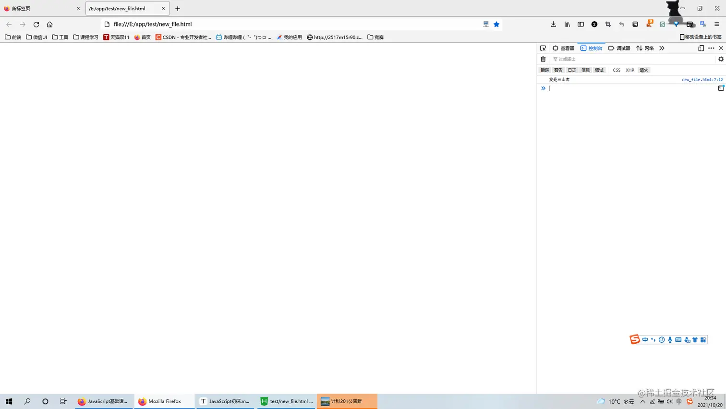The width and height of the screenshot is (726, 409).
Task: Focus the console command input line
Action: [x=631, y=88]
